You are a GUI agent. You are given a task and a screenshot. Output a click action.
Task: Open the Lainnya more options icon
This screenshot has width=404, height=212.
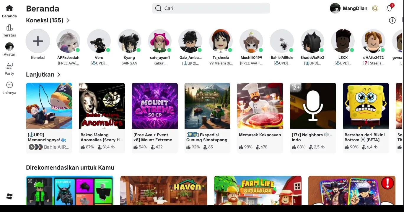9,85
